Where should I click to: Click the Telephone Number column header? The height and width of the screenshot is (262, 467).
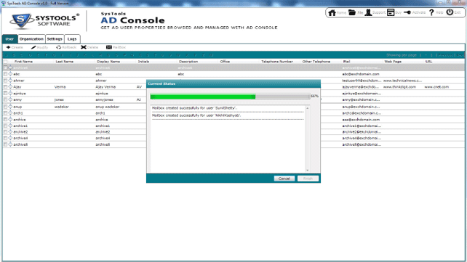click(x=277, y=62)
